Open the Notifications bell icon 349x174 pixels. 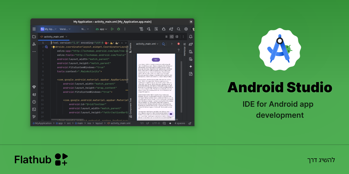(x=191, y=37)
